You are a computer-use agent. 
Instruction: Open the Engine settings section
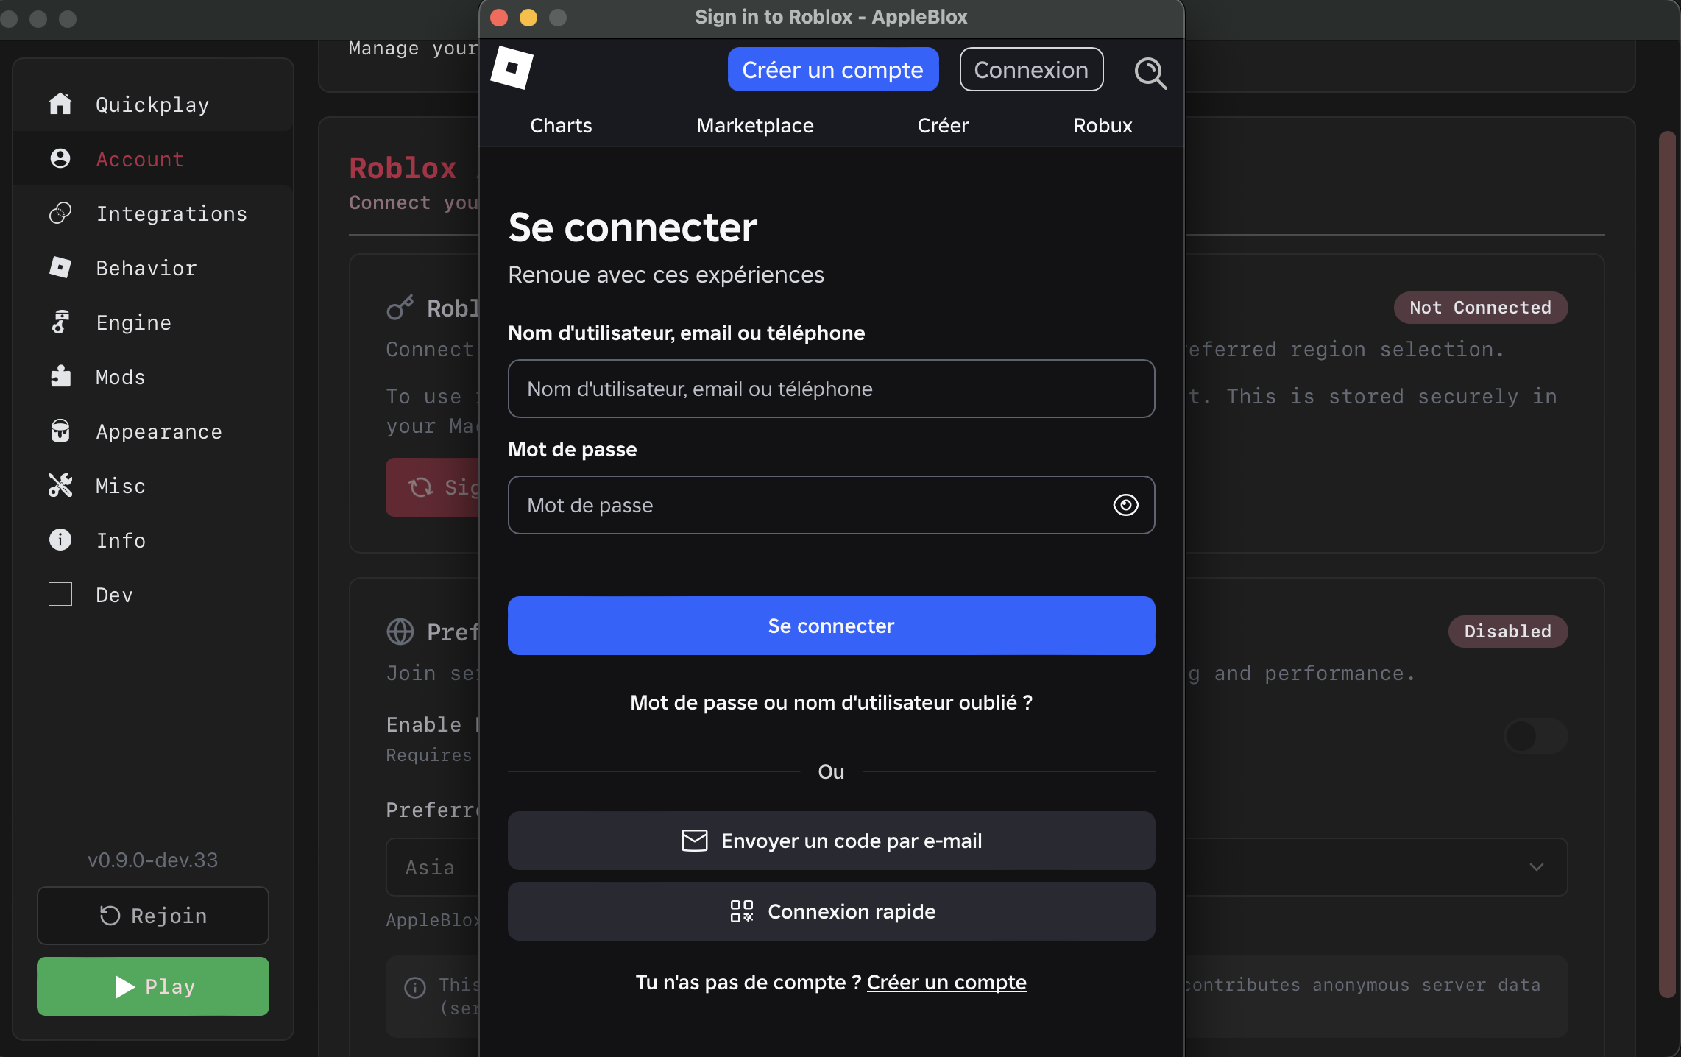[132, 322]
